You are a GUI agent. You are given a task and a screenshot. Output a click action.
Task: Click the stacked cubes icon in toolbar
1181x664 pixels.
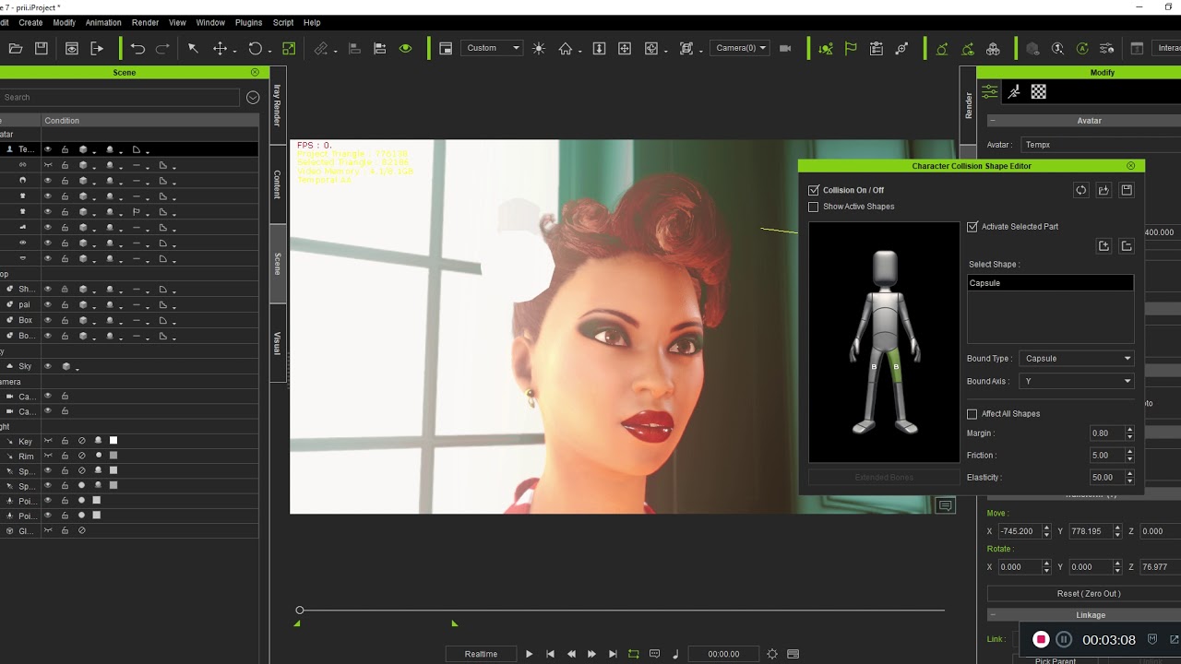[x=993, y=48]
